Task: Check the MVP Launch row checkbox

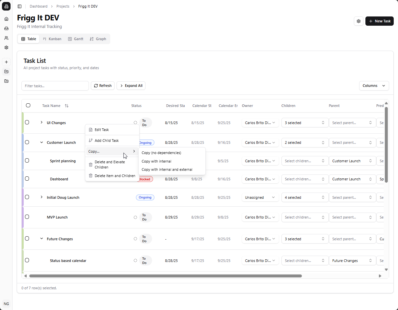Action: click(x=27, y=217)
